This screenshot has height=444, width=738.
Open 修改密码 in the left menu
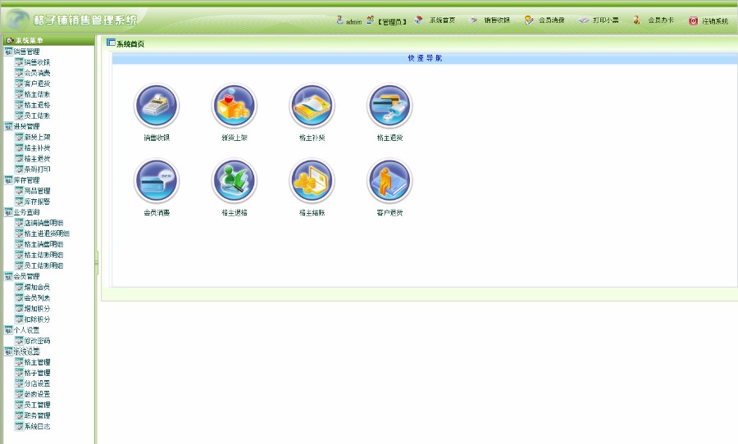coord(37,341)
